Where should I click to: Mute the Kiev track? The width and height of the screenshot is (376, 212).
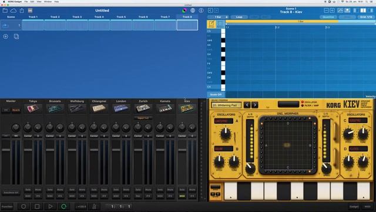pos(192,190)
